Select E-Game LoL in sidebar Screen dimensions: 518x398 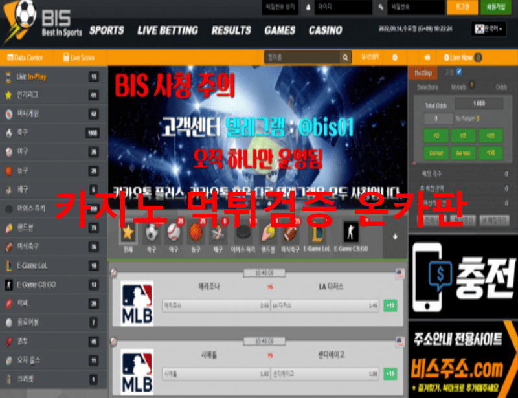[54, 266]
